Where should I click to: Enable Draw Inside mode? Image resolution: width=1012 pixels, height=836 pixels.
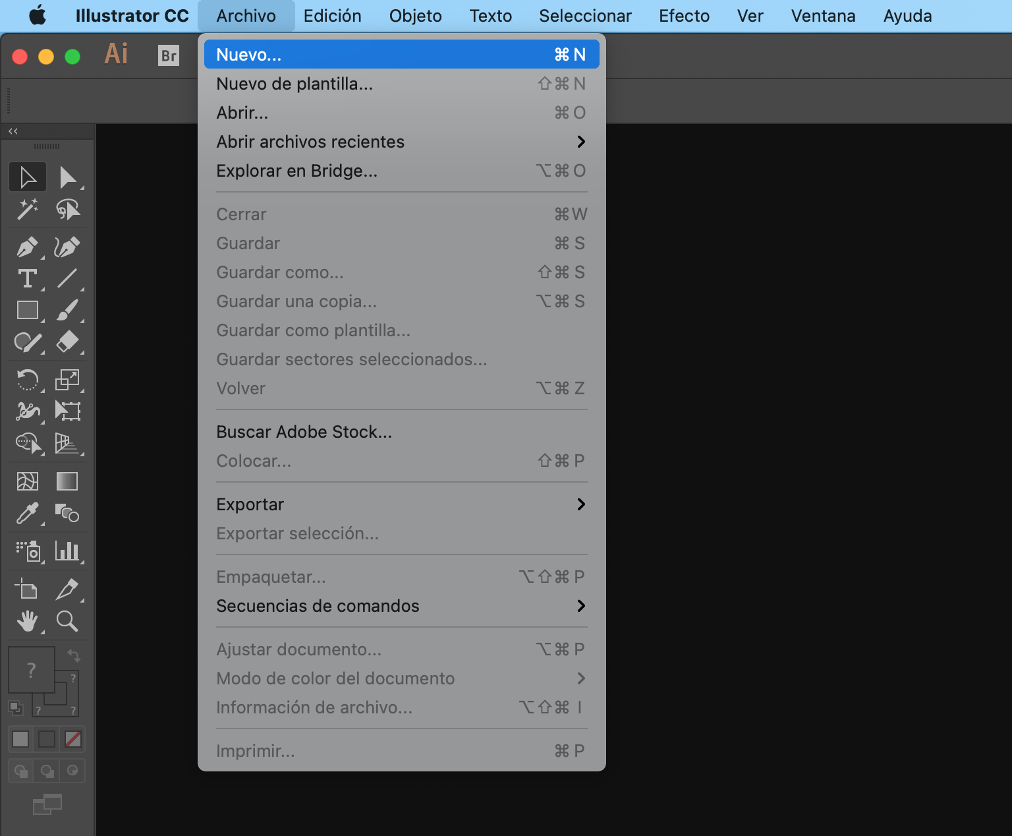(x=72, y=771)
